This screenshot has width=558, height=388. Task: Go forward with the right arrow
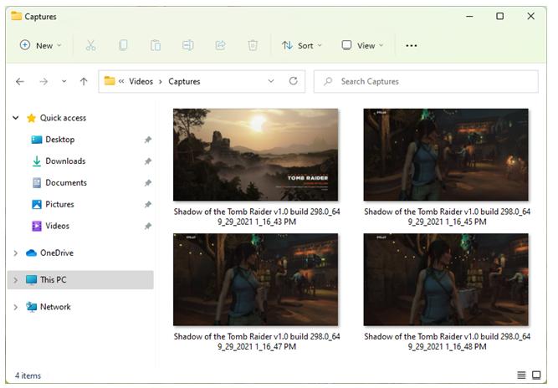pyautogui.click(x=44, y=82)
